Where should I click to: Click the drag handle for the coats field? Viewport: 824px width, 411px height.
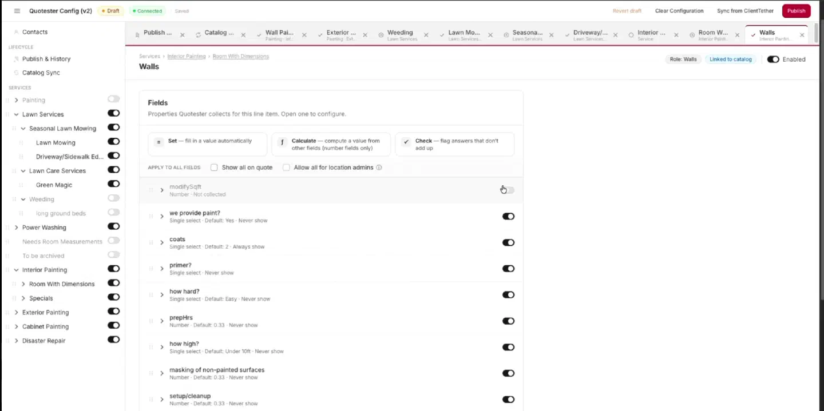[151, 242]
